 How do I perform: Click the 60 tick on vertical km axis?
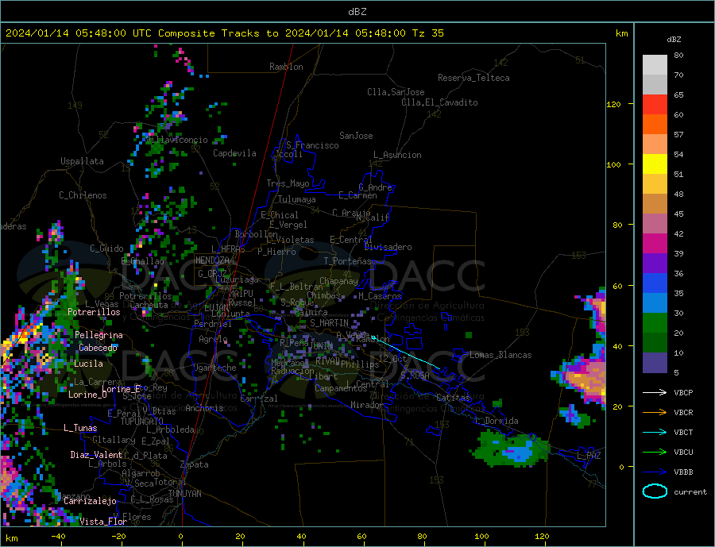tap(617, 286)
